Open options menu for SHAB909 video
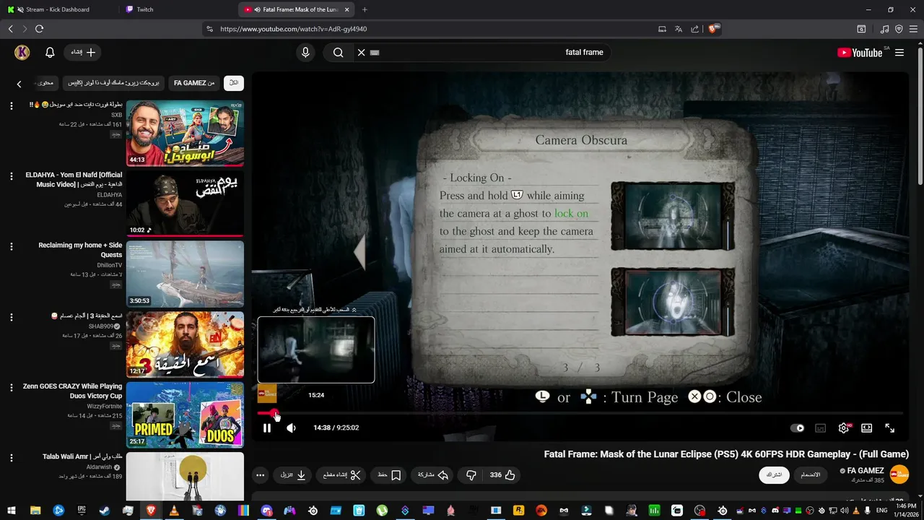Viewport: 924px width, 520px height. [11, 317]
